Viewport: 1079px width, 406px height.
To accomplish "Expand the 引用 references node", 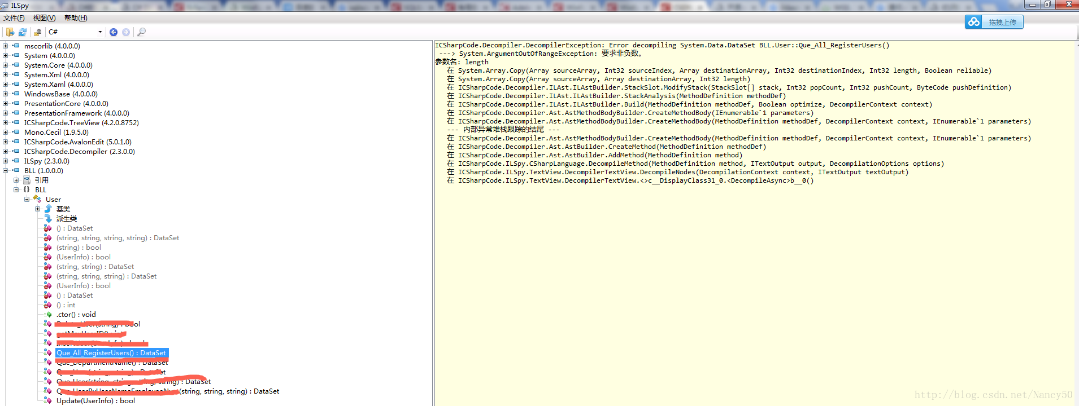I will [x=16, y=180].
